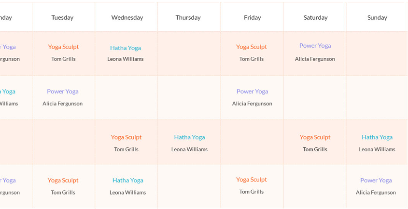This screenshot has width=408, height=209.
Task: Open Tuesday's bottom-row Yoga Sculpt class
Action: tap(63, 181)
